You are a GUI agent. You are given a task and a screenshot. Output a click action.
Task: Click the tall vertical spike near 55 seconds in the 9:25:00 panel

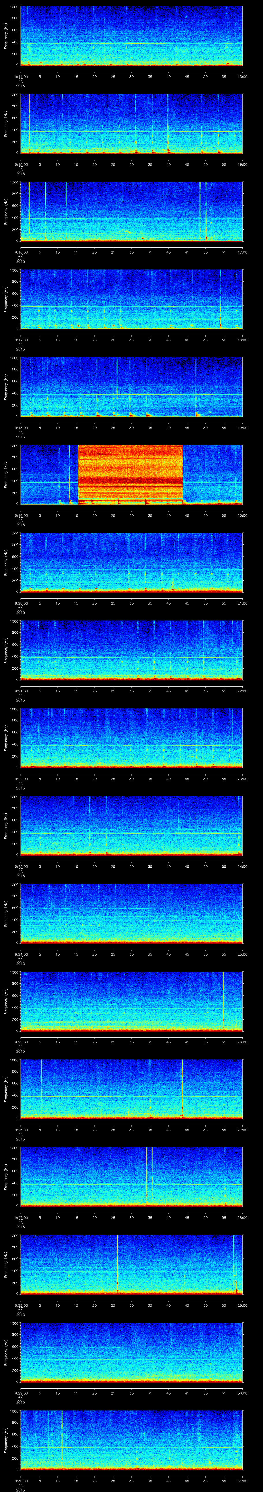[x=223, y=1001]
